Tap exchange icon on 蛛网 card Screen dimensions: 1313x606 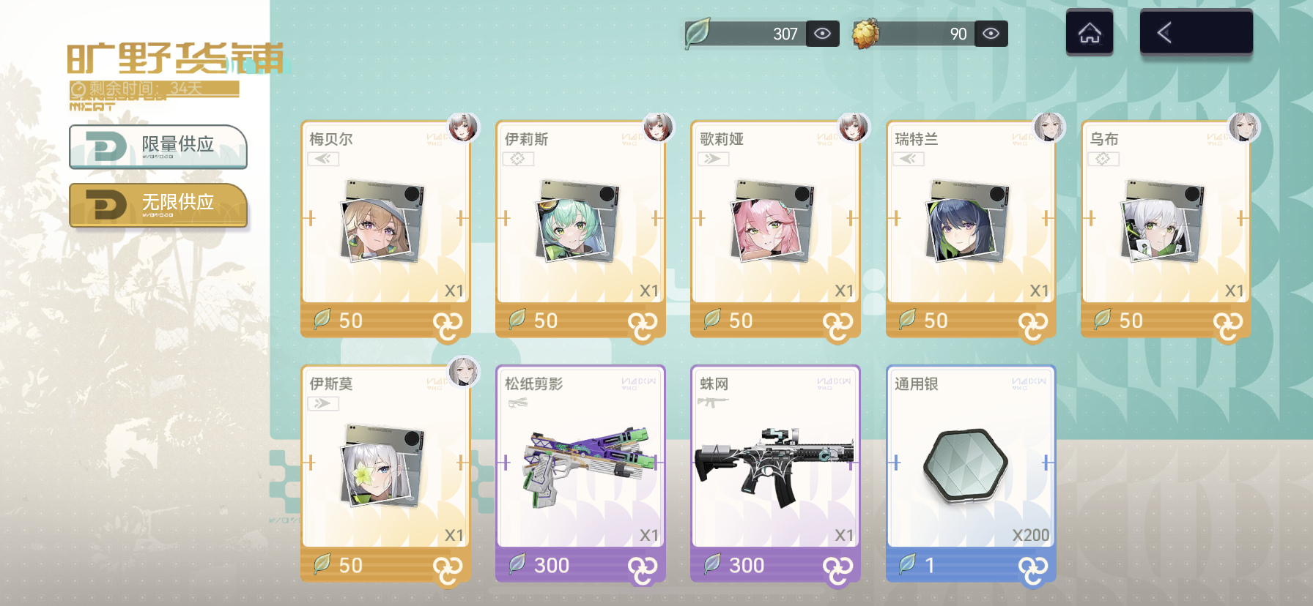(837, 569)
